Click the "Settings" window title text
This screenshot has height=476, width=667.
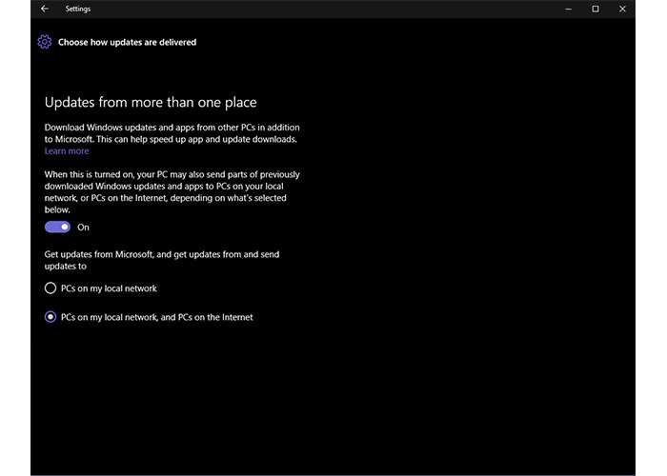coord(79,9)
